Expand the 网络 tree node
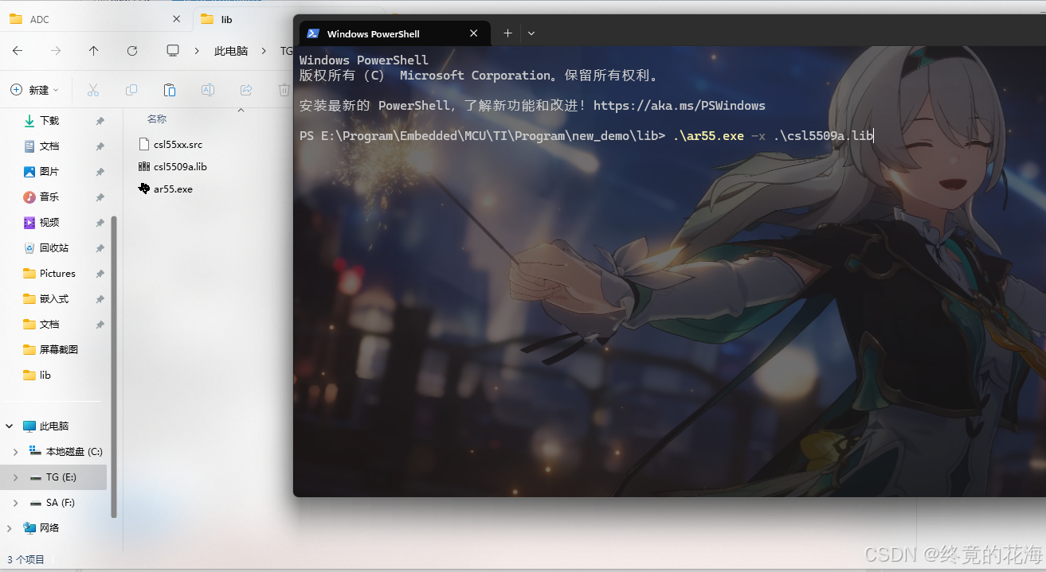The width and height of the screenshot is (1046, 572). click(x=9, y=528)
